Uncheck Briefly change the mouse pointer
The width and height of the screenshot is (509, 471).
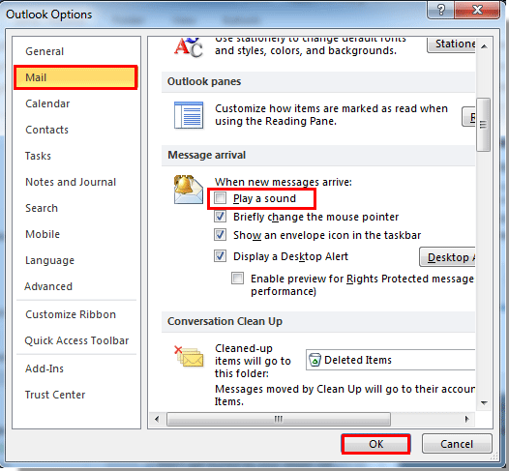click(220, 217)
